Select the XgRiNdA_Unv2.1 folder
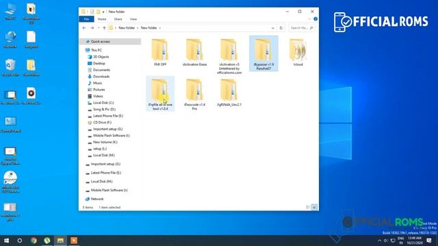438x246 pixels. 229,93
